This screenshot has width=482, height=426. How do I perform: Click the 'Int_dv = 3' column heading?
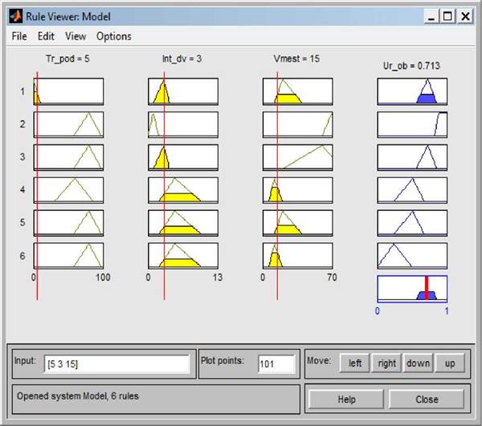click(182, 59)
